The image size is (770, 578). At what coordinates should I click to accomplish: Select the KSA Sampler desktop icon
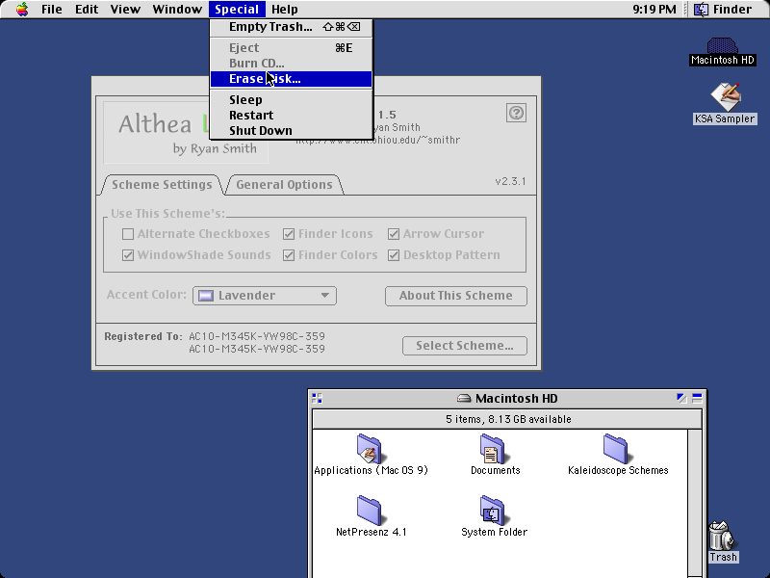pos(725,104)
